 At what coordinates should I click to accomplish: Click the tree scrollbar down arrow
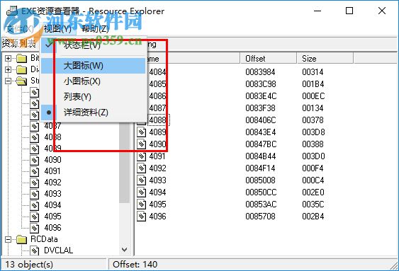(x=125, y=250)
